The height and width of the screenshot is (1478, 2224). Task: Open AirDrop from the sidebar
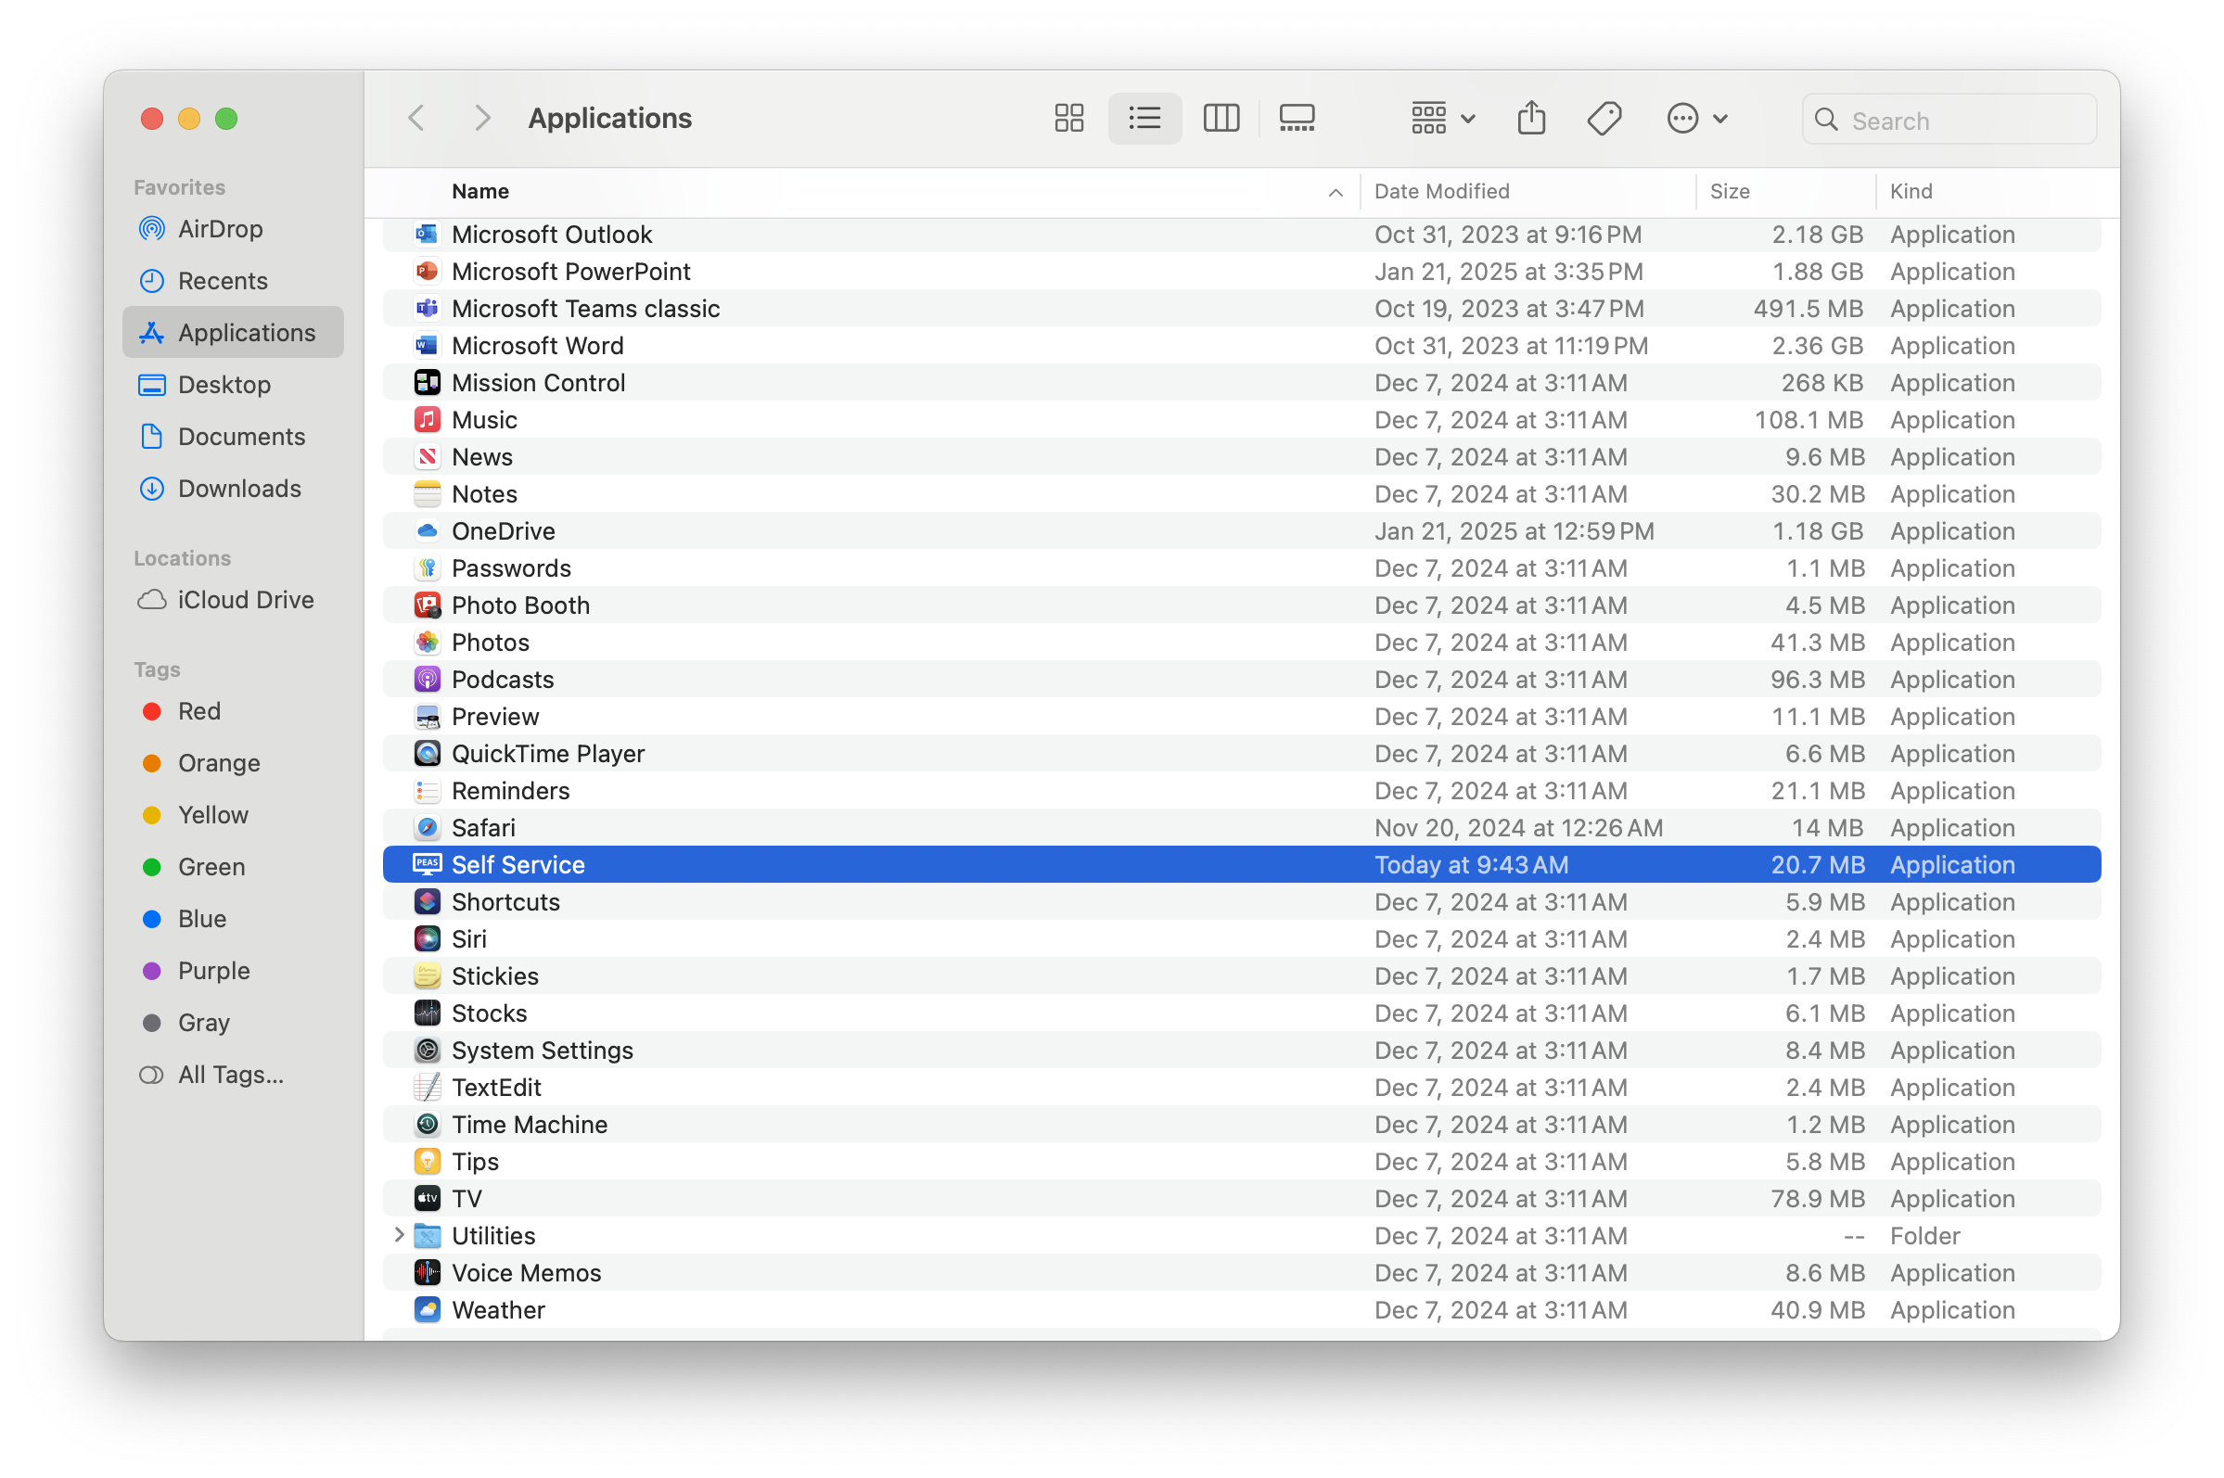click(x=221, y=228)
